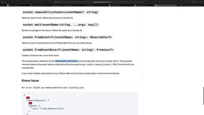This screenshot has width=204, height=115.
Task: Open a new tab with the plus icon
Action: tap(199, 2)
